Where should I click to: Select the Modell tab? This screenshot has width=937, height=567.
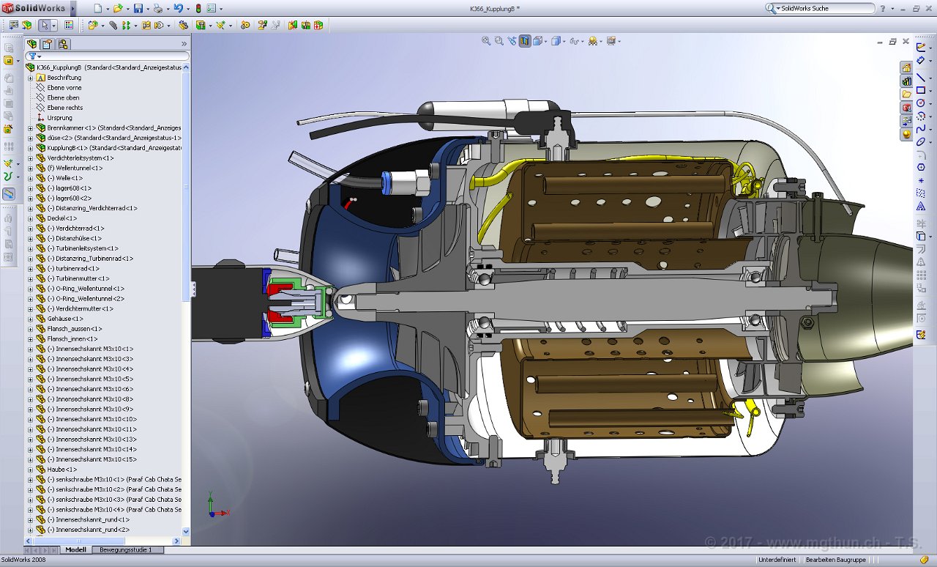[76, 549]
